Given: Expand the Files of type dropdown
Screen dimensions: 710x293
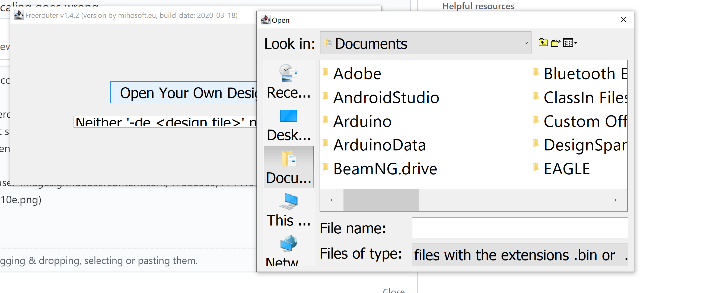Looking at the screenshot, I should 519,255.
